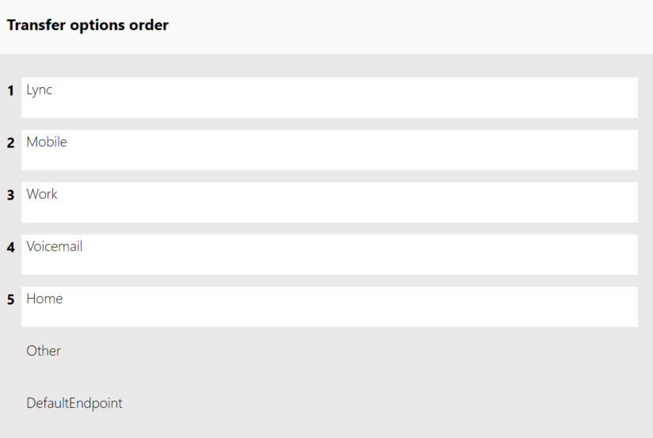Click order number 3 beside Work
The width and height of the screenshot is (653, 438).
point(11,196)
